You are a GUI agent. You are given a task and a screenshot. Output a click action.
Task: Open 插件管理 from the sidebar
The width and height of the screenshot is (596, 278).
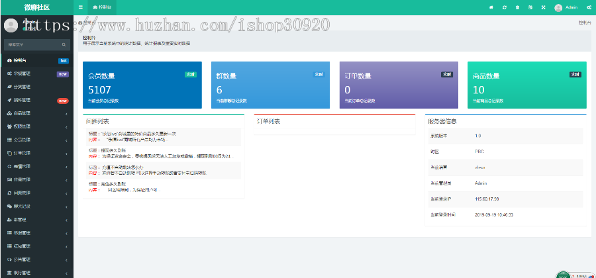[37, 100]
